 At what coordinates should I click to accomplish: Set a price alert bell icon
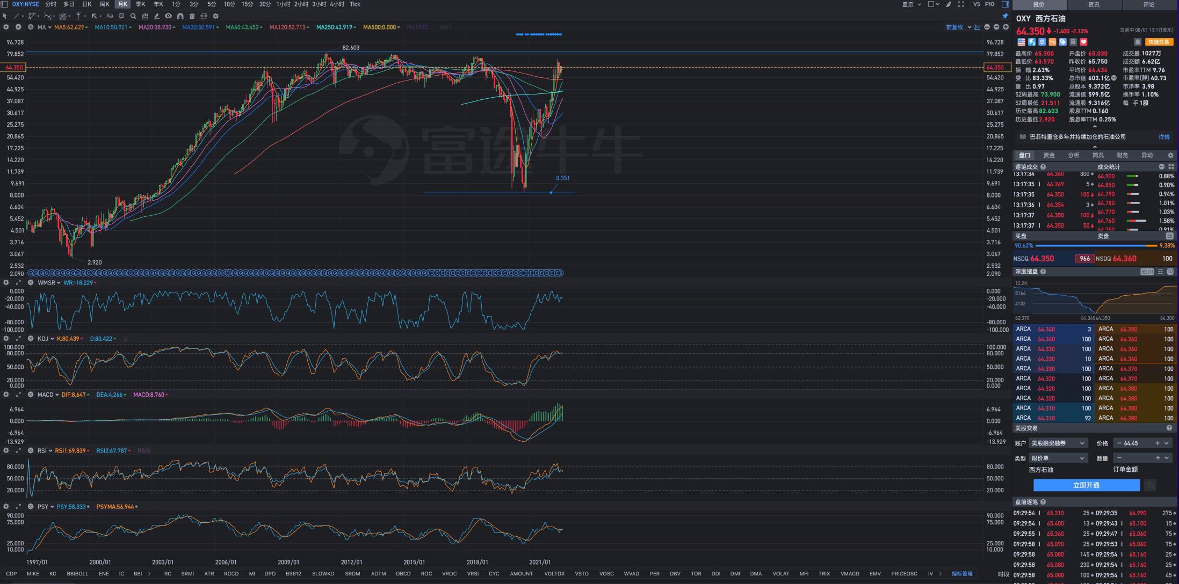(1137, 42)
